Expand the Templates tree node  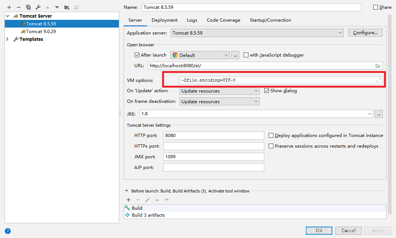7,39
